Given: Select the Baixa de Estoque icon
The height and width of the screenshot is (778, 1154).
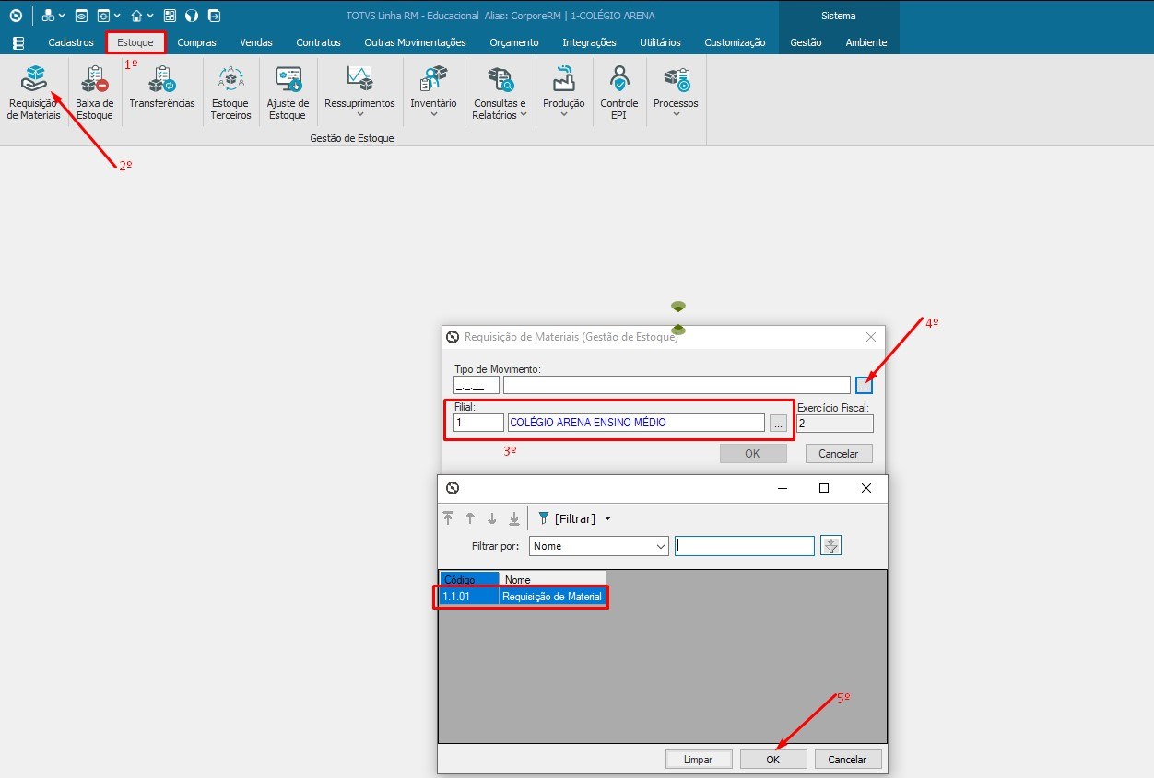Looking at the screenshot, I should click(x=94, y=88).
